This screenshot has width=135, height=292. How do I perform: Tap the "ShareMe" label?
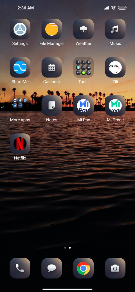coord(20,82)
